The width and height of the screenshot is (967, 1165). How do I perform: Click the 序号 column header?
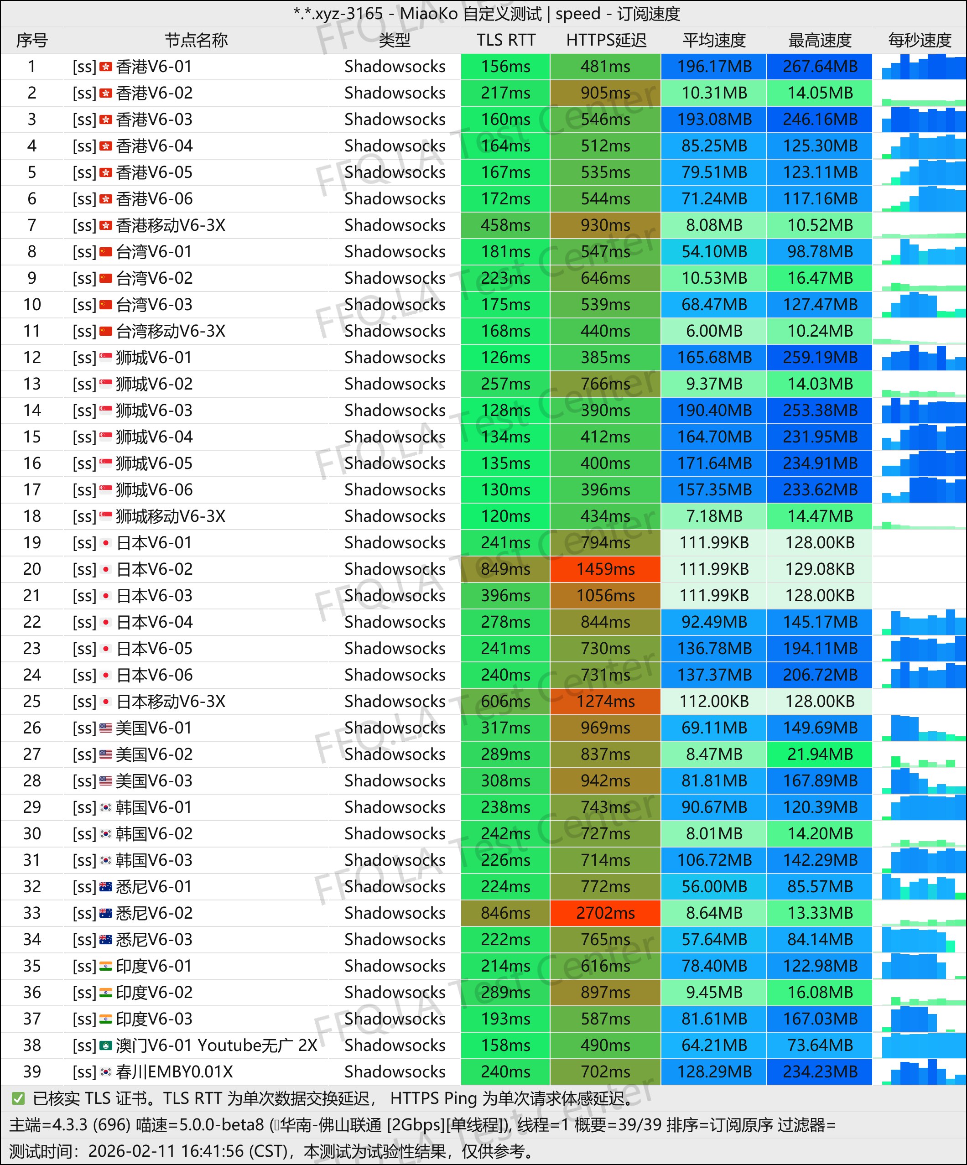[x=32, y=40]
